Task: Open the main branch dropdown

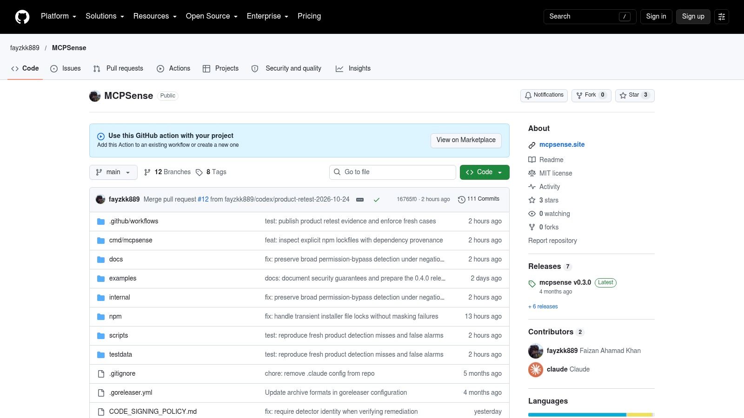Action: click(113, 172)
